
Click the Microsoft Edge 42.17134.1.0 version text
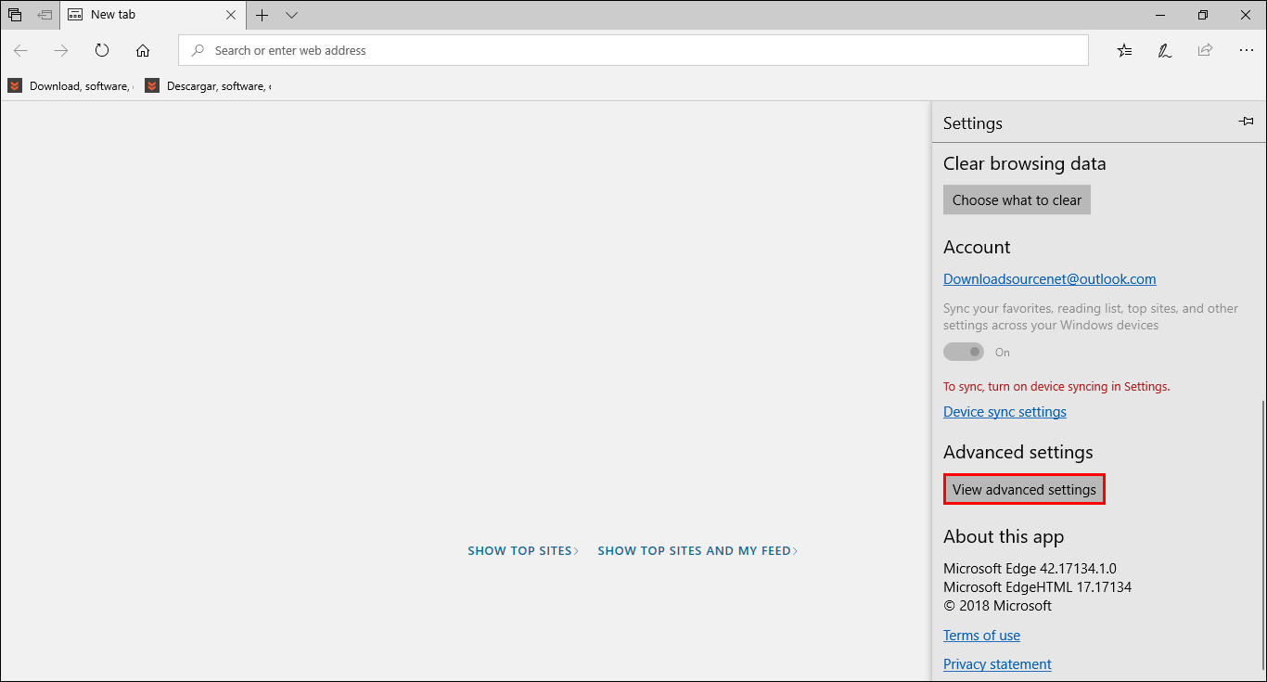pyautogui.click(x=1030, y=568)
